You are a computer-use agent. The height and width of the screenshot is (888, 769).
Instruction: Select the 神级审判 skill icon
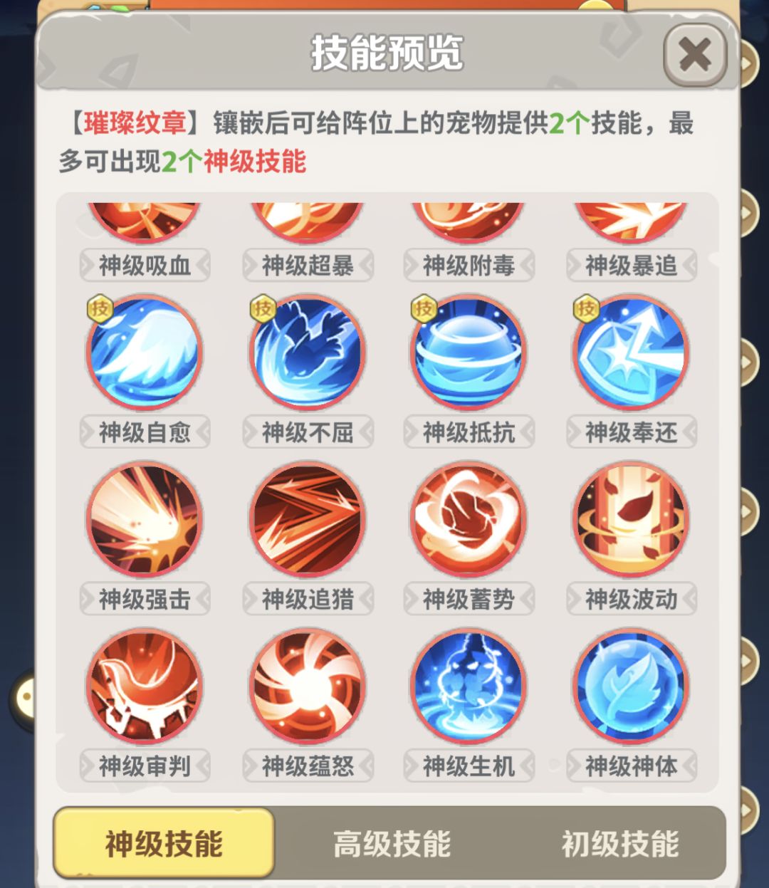coord(145,686)
